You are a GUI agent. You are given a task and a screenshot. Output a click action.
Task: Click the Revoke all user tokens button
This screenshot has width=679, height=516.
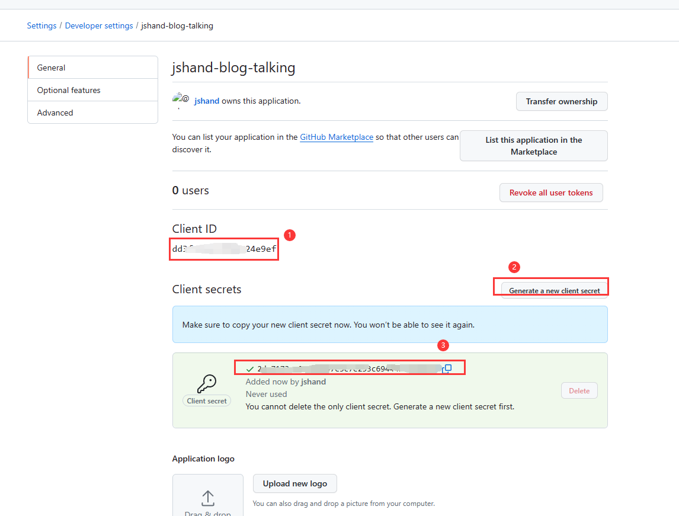[551, 193]
